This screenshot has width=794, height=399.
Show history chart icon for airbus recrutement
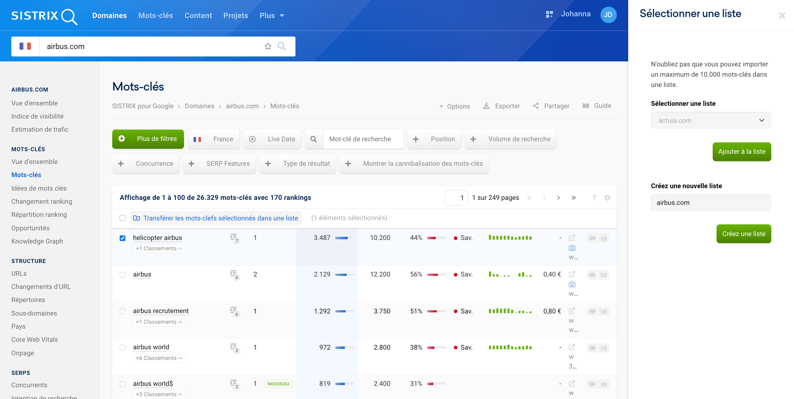(x=604, y=311)
